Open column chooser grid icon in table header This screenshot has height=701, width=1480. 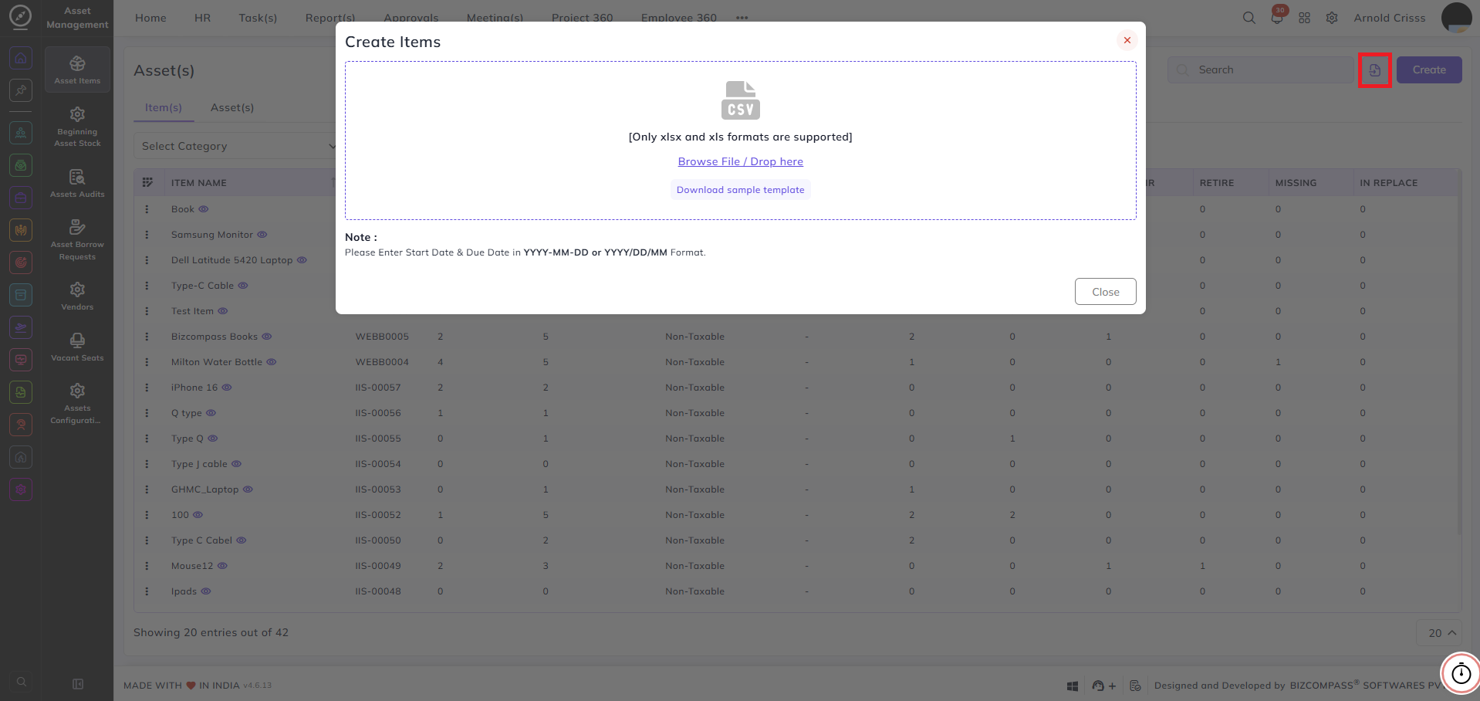[x=147, y=183]
